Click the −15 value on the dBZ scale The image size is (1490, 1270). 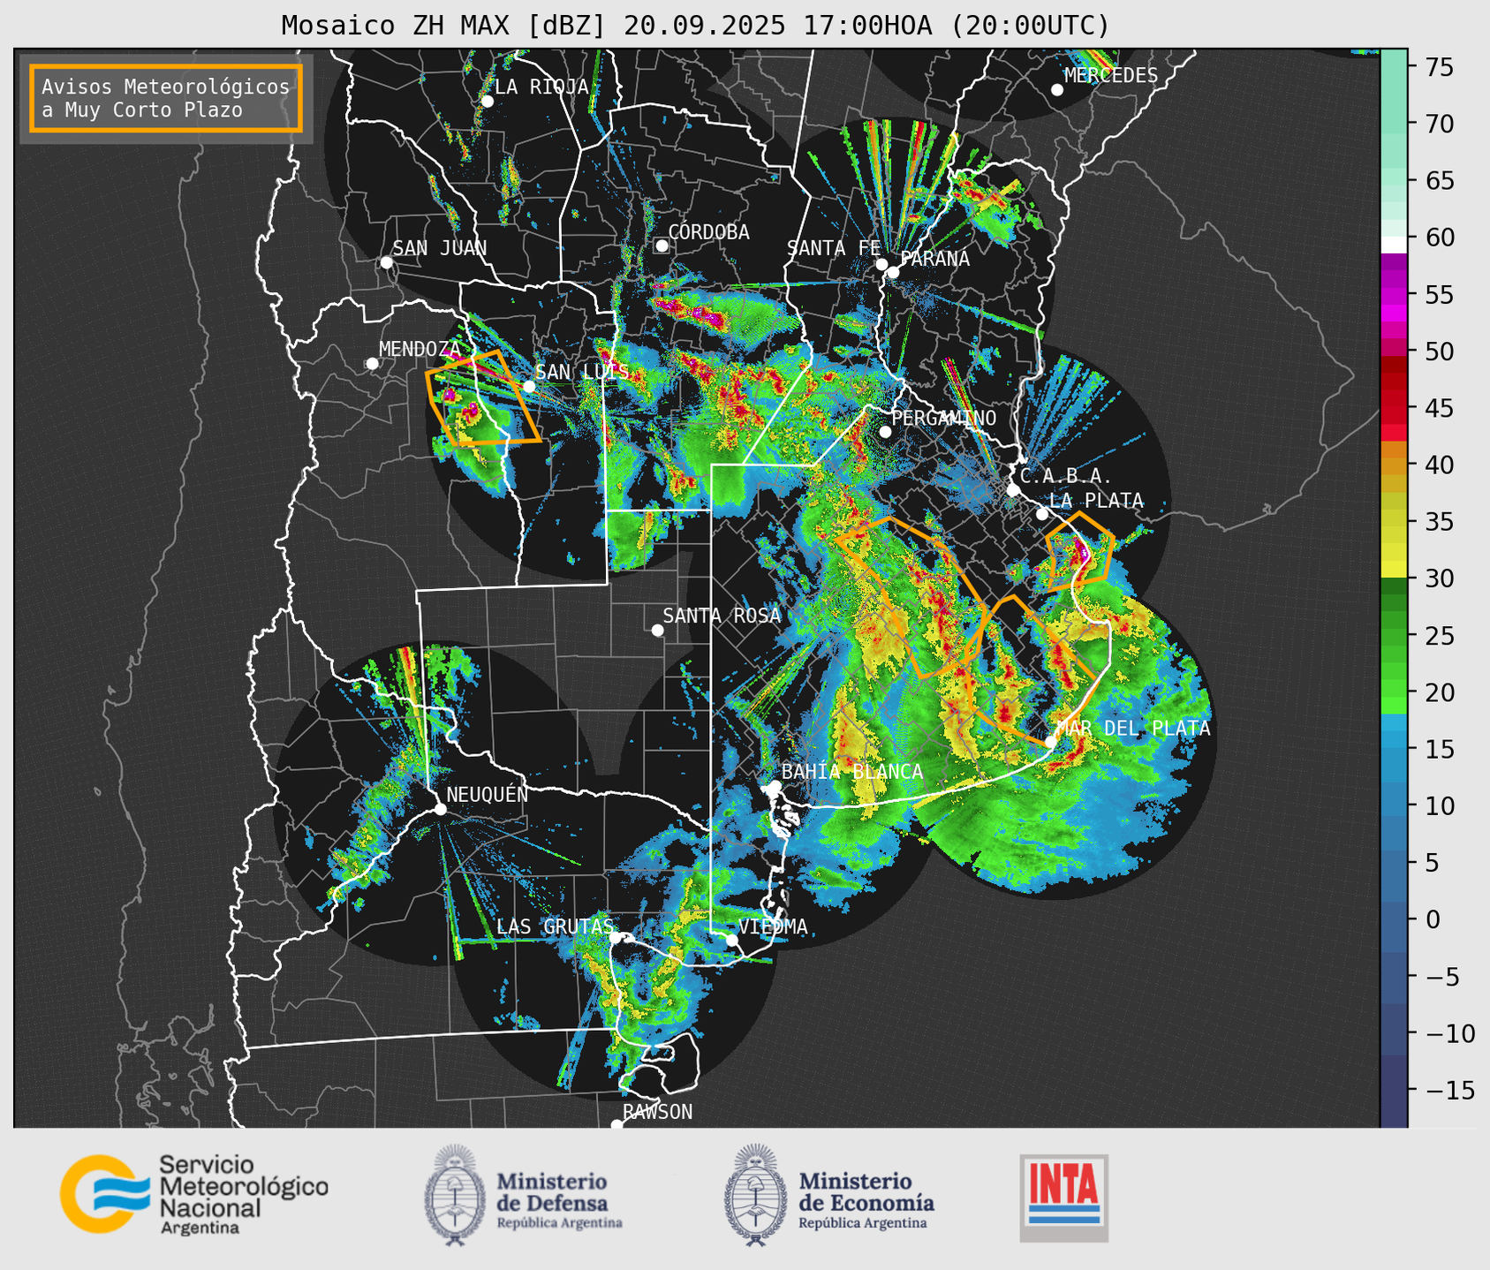1448,1090
